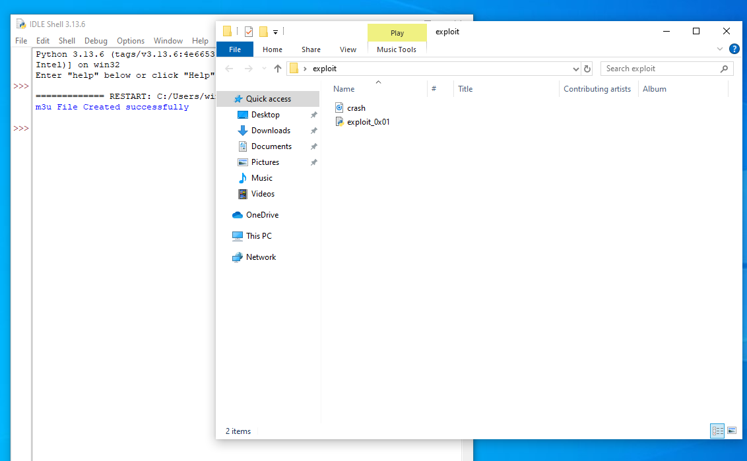Refresh the exploit folder view
Viewport: 747px width, 461px height.
pos(587,69)
